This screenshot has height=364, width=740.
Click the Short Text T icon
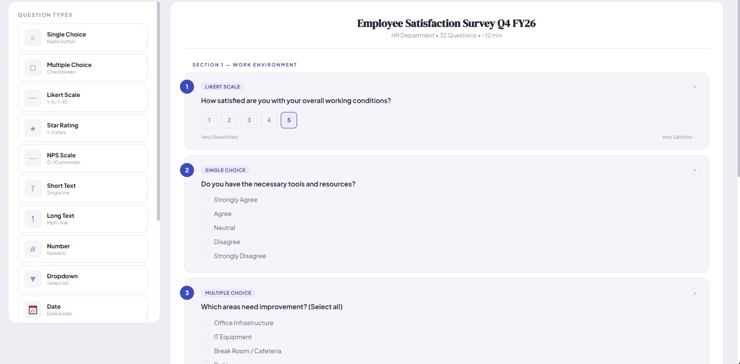(33, 189)
